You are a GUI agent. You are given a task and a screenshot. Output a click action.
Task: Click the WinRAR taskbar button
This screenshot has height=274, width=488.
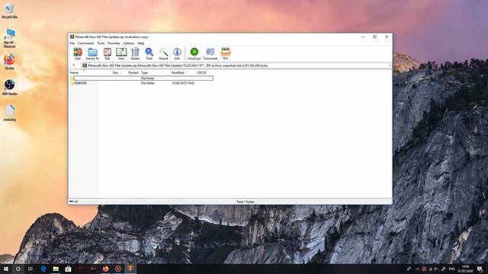[x=130, y=269]
